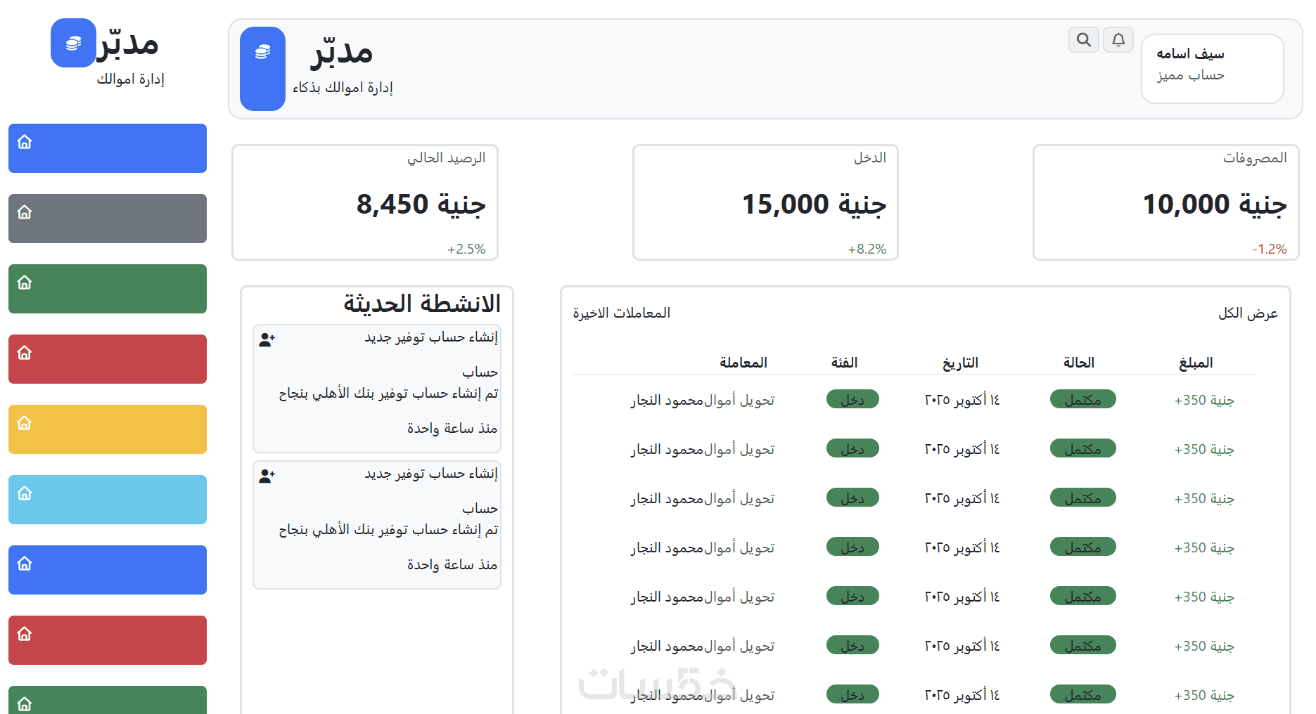Select the first green sidebar menu item

108,289
